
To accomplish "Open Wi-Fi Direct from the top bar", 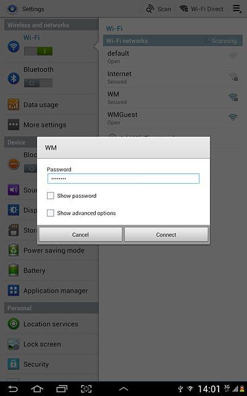I will (201, 9).
